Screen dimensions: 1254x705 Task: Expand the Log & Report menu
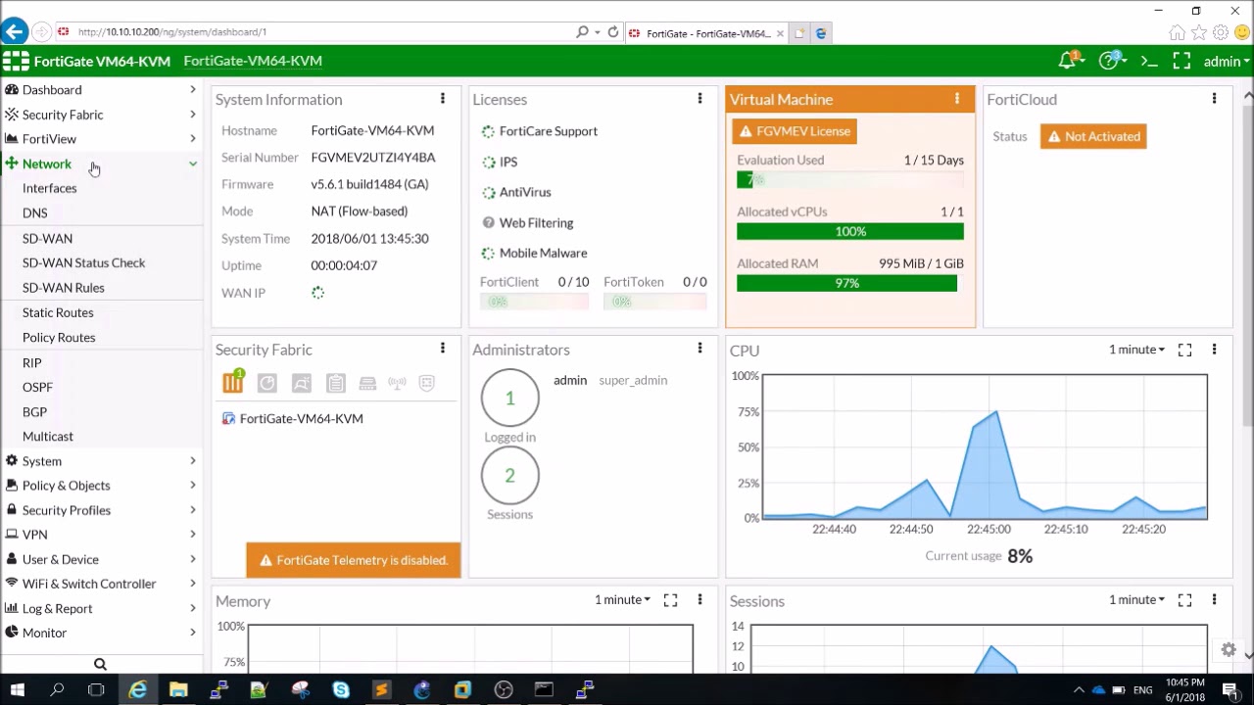tap(102, 608)
